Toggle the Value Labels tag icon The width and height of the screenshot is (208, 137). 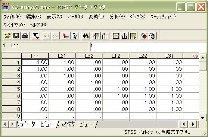point(144,36)
